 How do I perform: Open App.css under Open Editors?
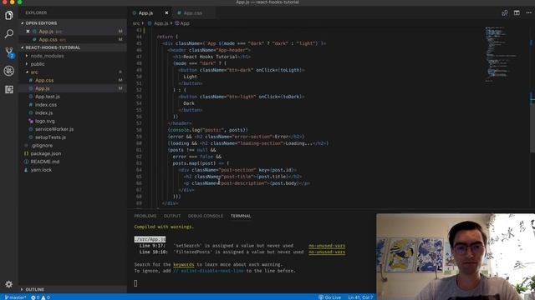pyautogui.click(x=48, y=39)
